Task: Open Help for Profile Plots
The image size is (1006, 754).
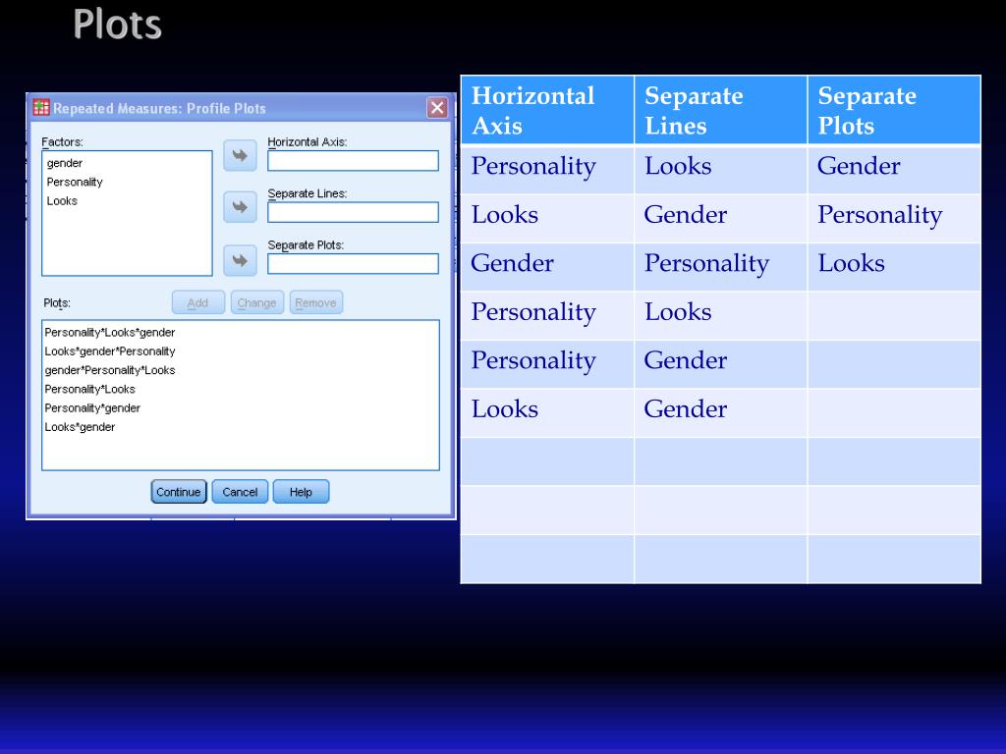Action: pyautogui.click(x=301, y=492)
